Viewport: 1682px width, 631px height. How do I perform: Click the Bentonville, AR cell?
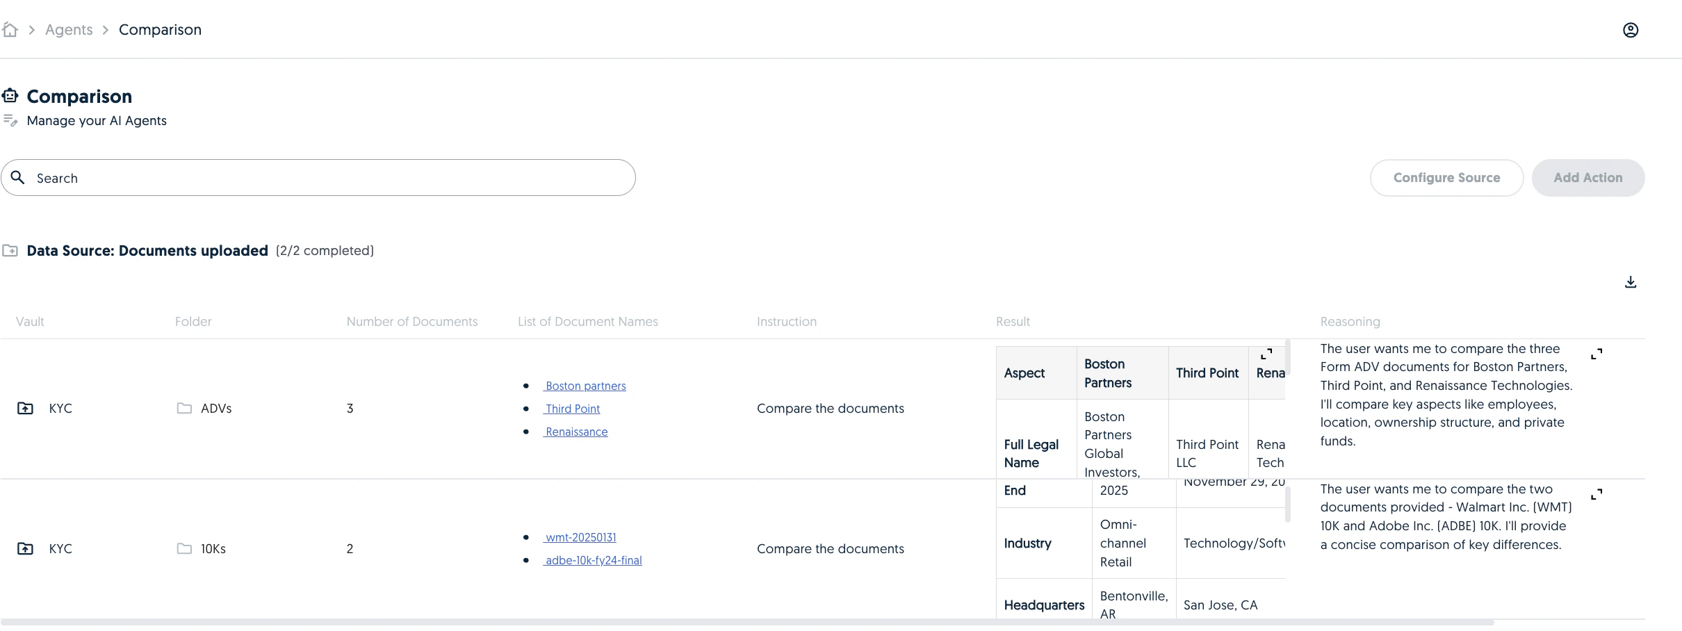pos(1134,605)
